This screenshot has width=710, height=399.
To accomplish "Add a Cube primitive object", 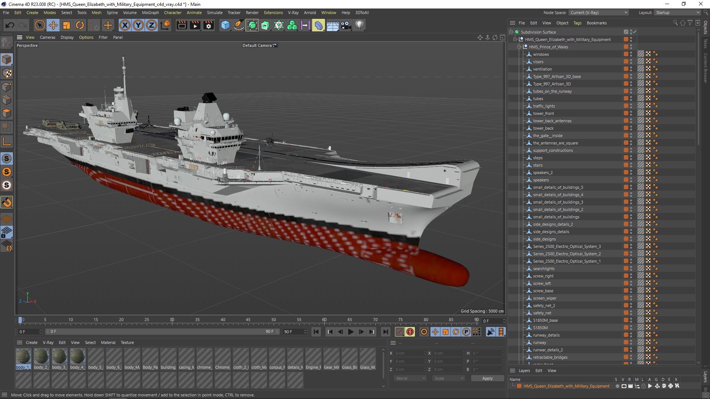I will click(x=225, y=25).
